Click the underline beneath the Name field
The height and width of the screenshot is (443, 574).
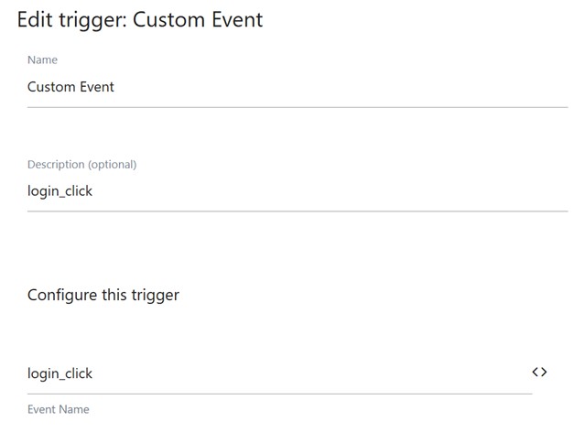[x=297, y=107]
